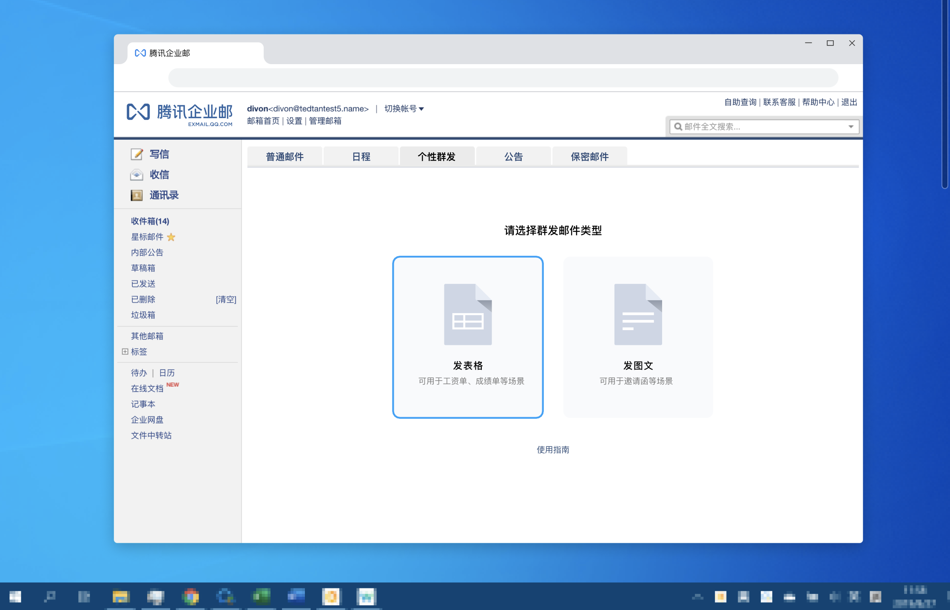
Task: Select the 个性群发 tab
Action: (437, 157)
